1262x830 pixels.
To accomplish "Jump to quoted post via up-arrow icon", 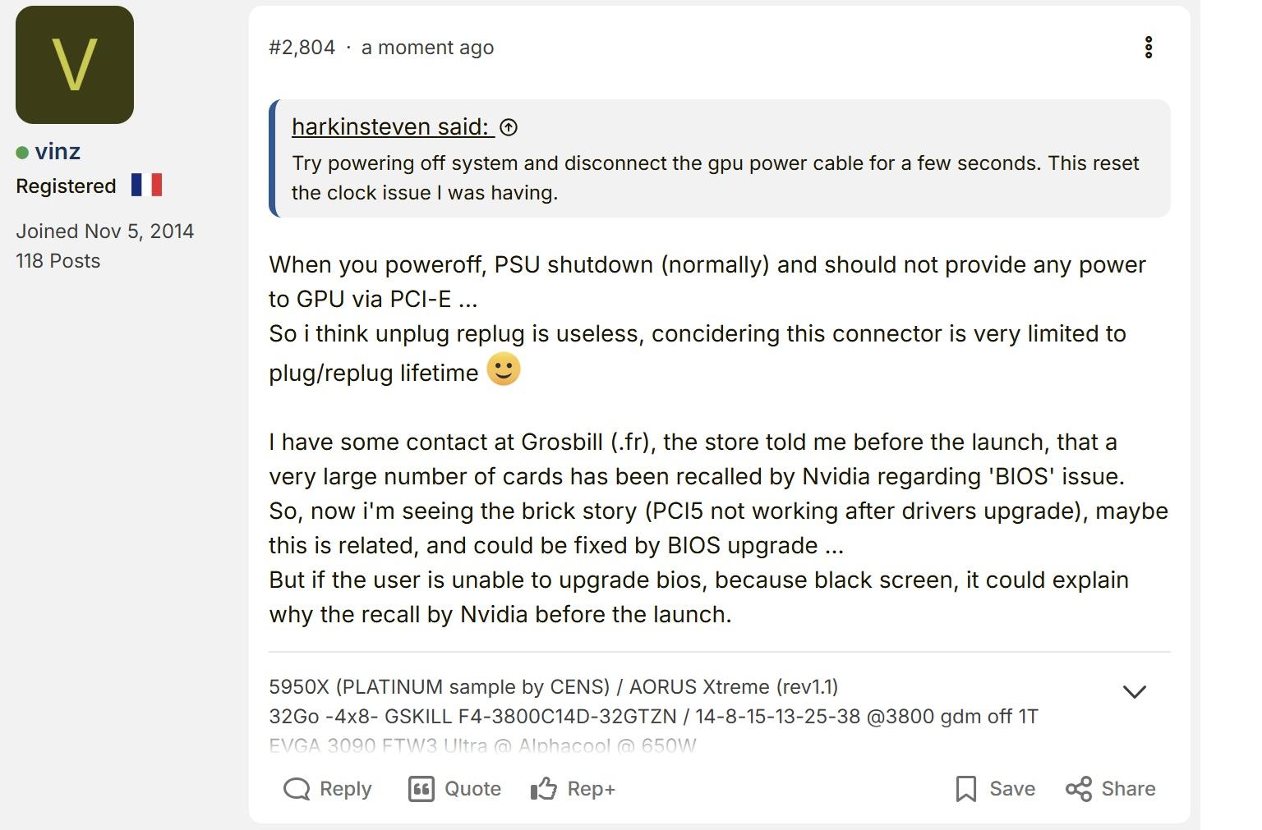I will 509,127.
